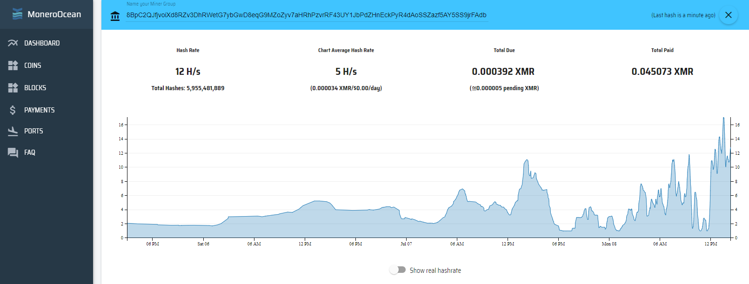Click the Blocks icon in sidebar
The height and width of the screenshot is (284, 749).
[x=13, y=88]
